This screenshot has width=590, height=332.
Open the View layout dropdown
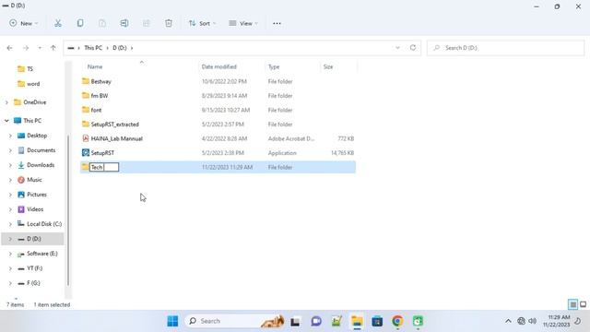point(243,23)
